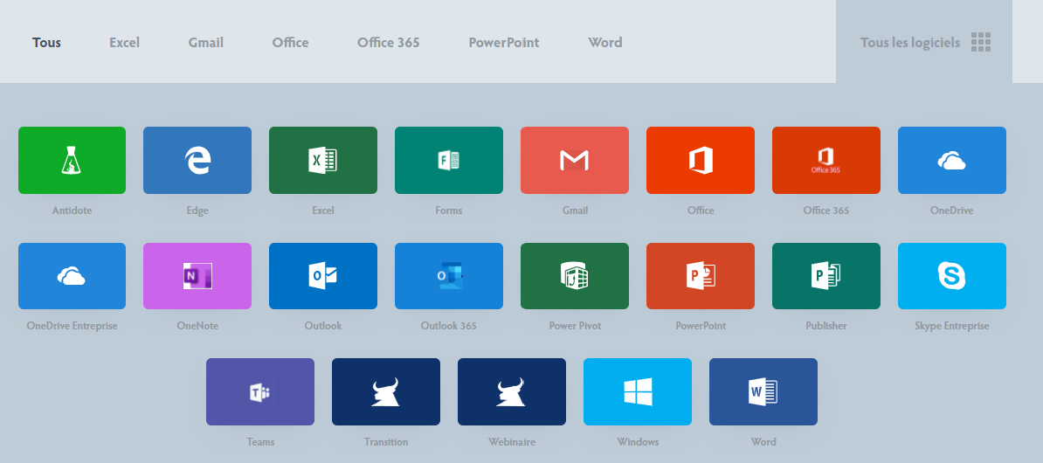This screenshot has width=1043, height=463.
Task: Click the Windows logo tile
Action: click(637, 392)
